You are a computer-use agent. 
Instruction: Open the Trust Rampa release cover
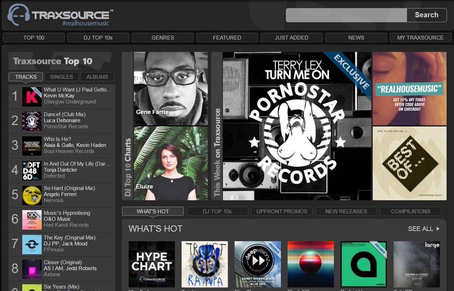pos(205,264)
